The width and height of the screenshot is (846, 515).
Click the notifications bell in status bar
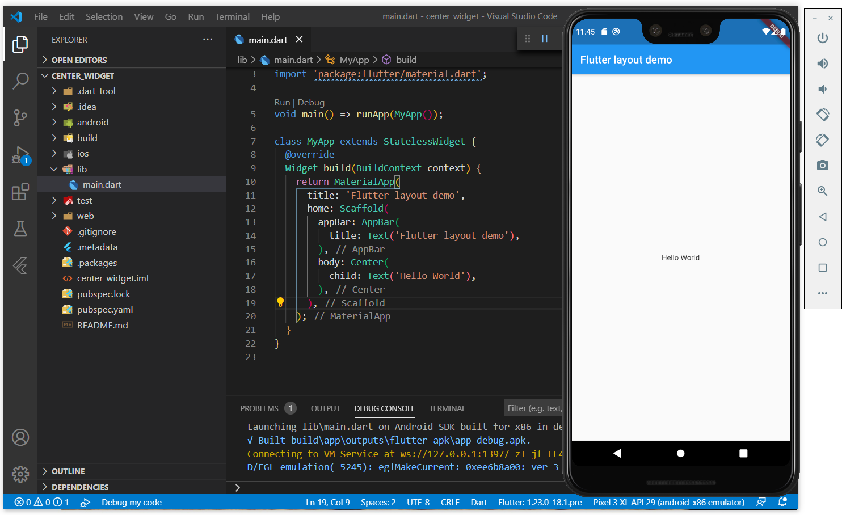(783, 502)
